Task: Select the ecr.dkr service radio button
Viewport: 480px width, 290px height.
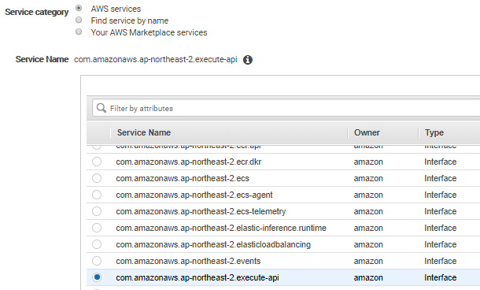Action: click(x=97, y=162)
